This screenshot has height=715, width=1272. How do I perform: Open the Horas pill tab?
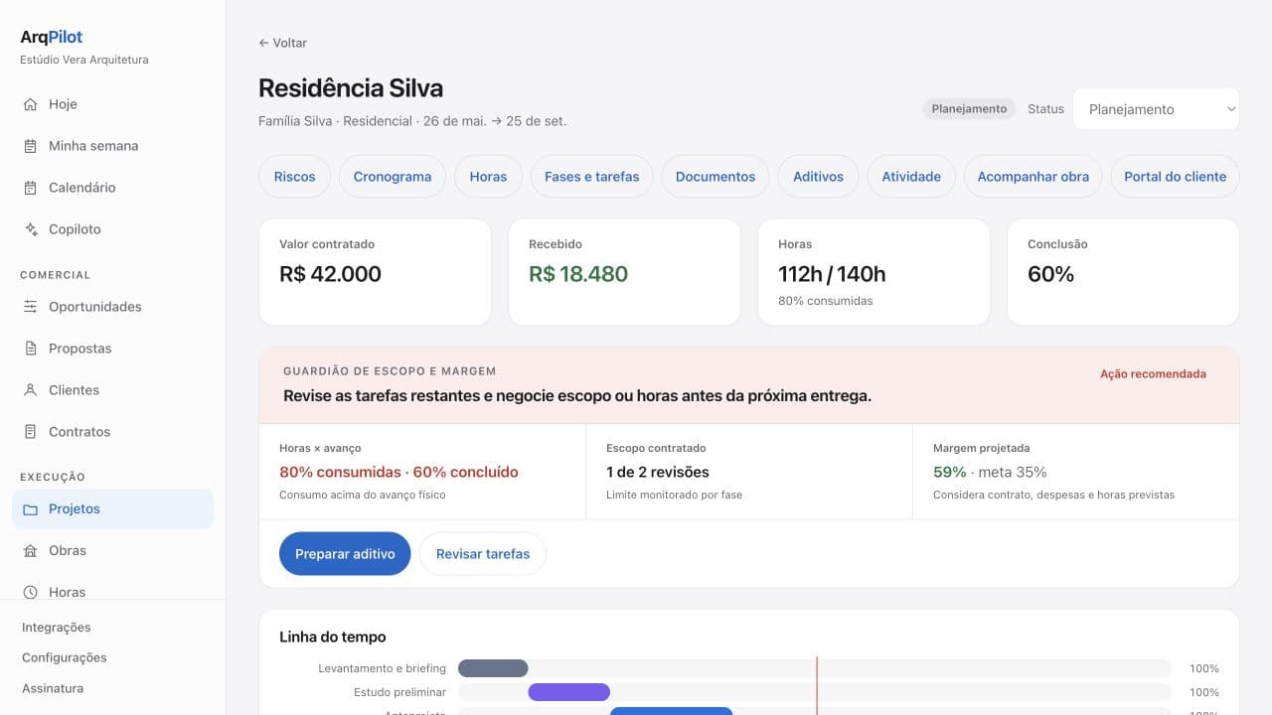pyautogui.click(x=488, y=177)
